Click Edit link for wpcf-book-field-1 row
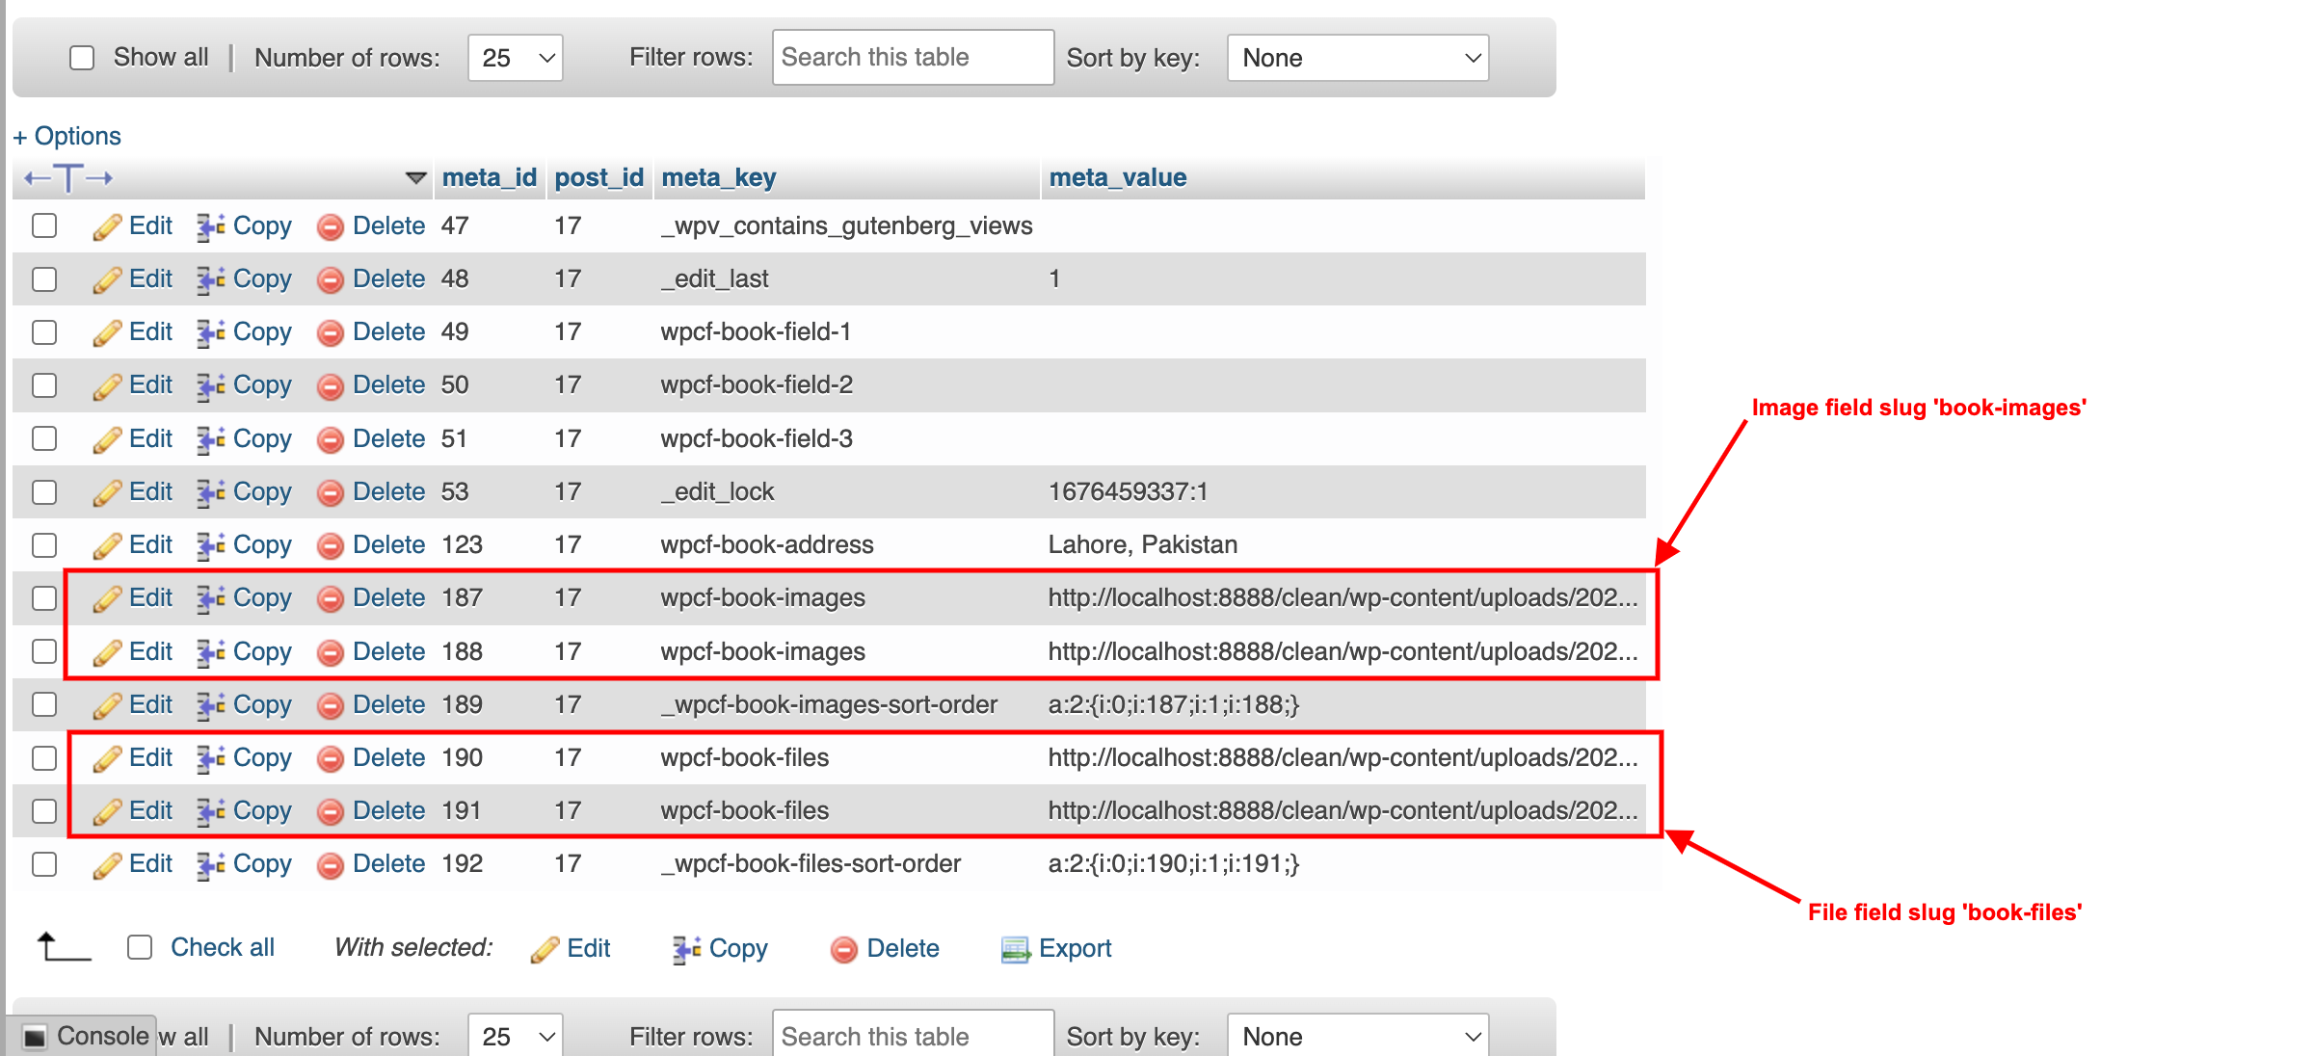The image size is (2313, 1056). 151,332
